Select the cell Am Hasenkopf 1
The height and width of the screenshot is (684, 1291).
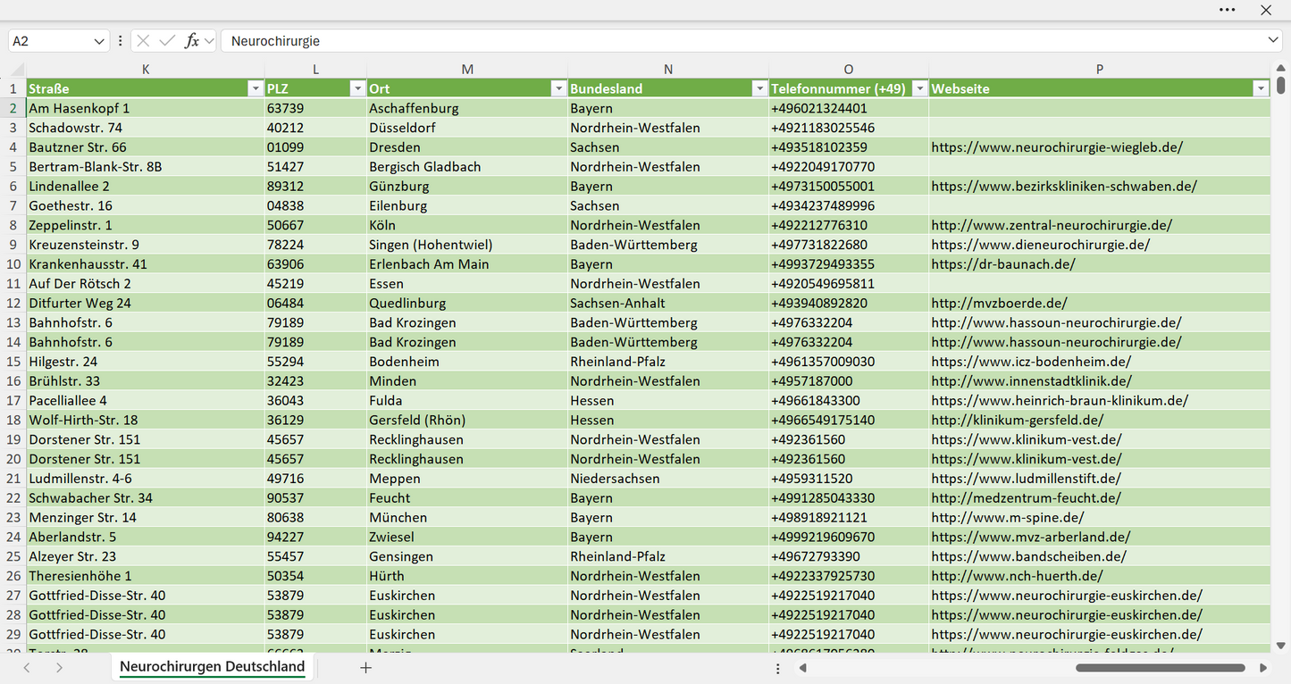point(146,108)
